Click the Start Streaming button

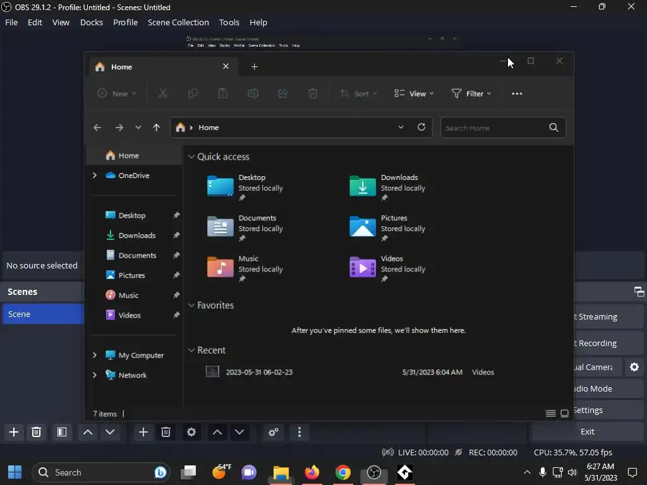(608, 317)
